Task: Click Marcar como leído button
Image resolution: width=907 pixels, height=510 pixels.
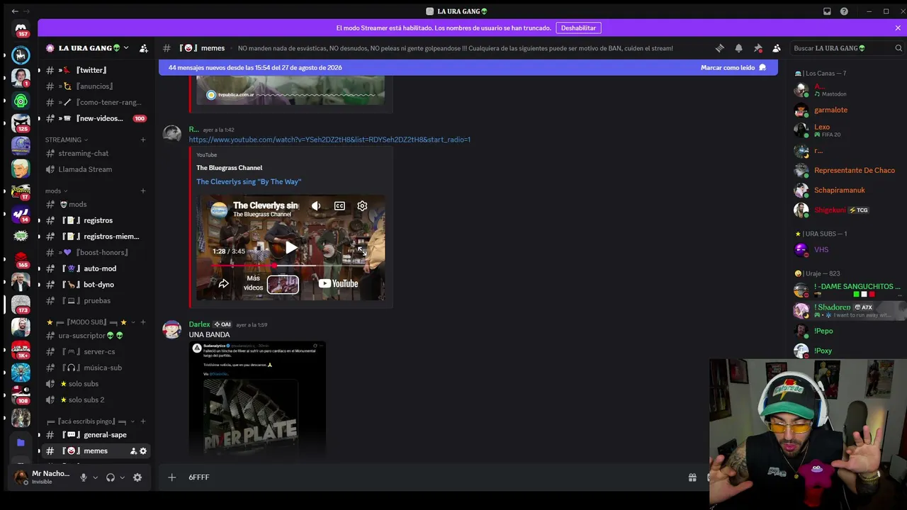Action: coord(733,67)
